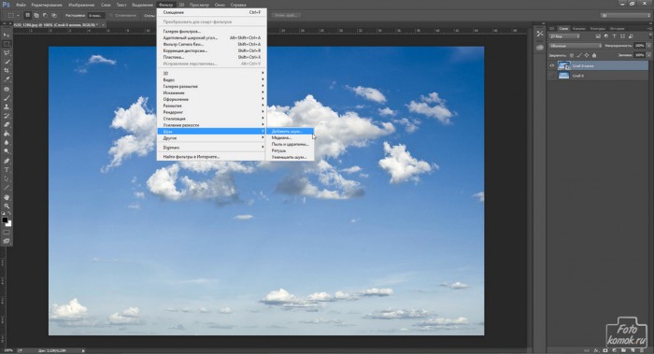Select the Move tool

[x=7, y=35]
